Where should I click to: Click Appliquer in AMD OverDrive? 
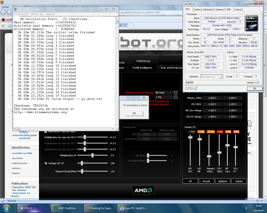pyautogui.click(x=222, y=181)
